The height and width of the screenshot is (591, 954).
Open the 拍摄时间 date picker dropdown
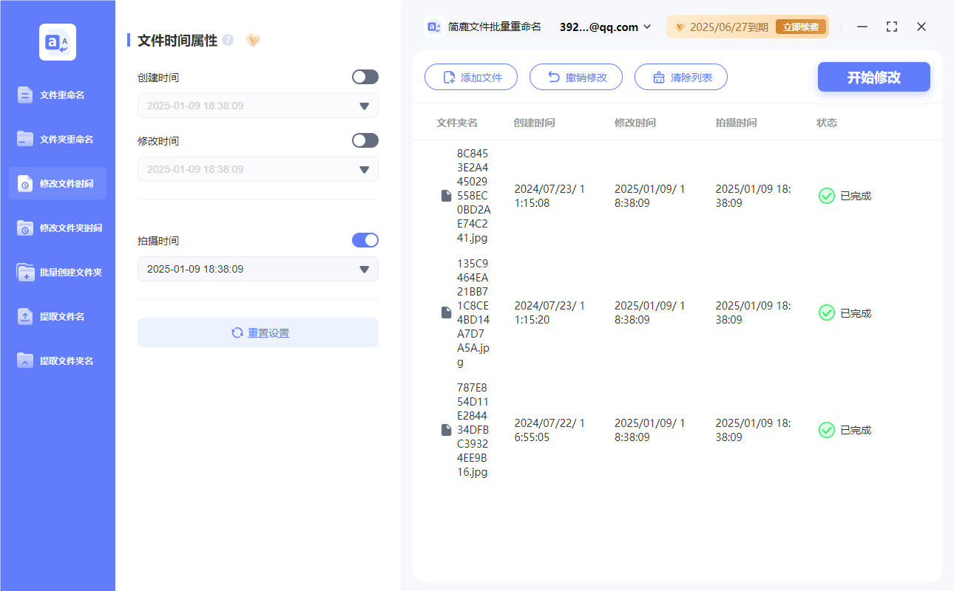click(364, 269)
